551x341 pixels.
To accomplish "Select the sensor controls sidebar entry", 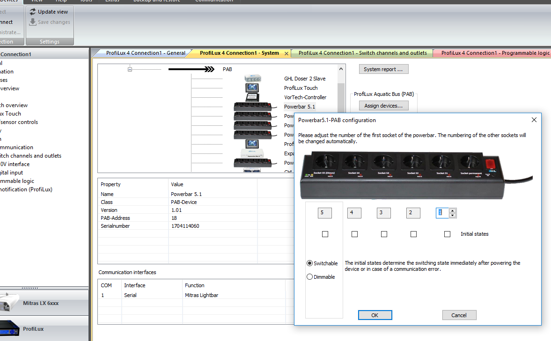I will tap(19, 122).
